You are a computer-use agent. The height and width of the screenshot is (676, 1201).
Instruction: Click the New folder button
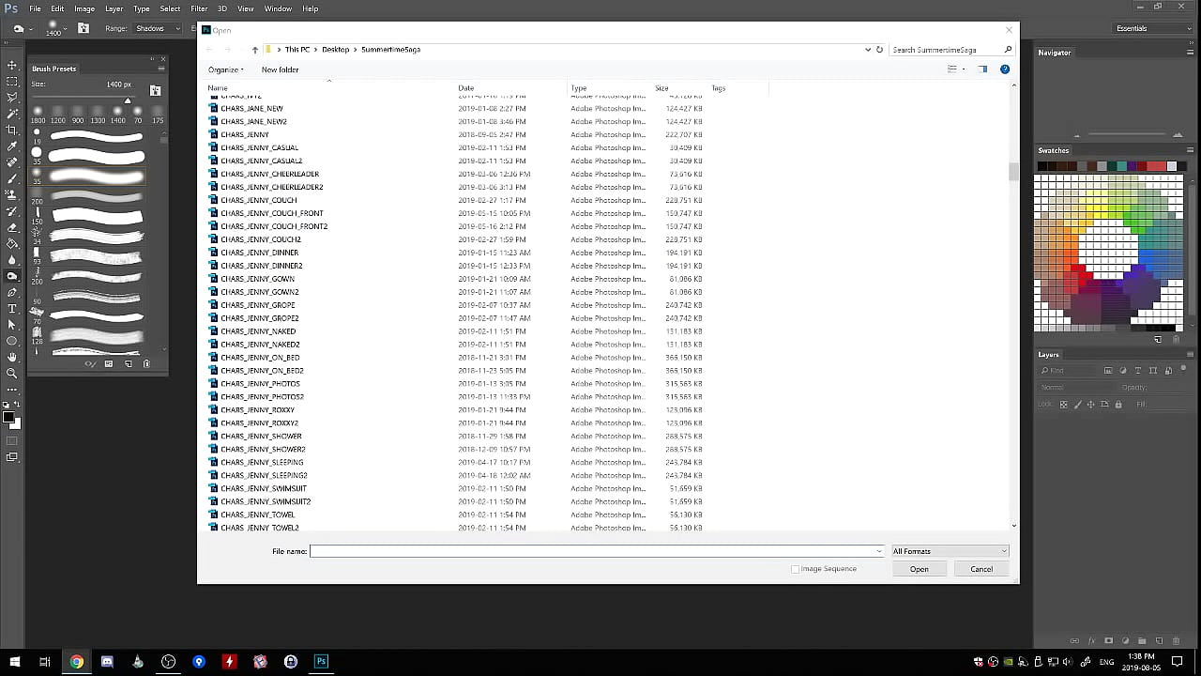(280, 69)
